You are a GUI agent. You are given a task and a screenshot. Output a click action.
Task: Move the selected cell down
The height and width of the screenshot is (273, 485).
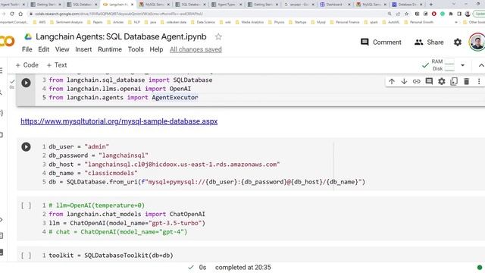coord(404,81)
